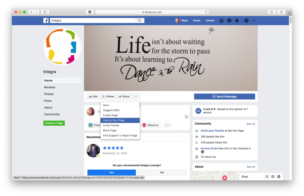Viewport: 304px width, 196px height.
Task: Click the Safari address bar
Action: (152, 12)
